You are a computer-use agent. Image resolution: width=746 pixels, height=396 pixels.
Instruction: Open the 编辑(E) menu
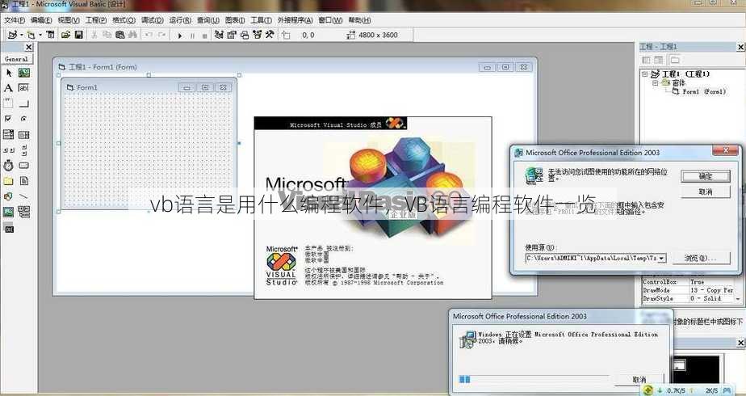point(41,20)
